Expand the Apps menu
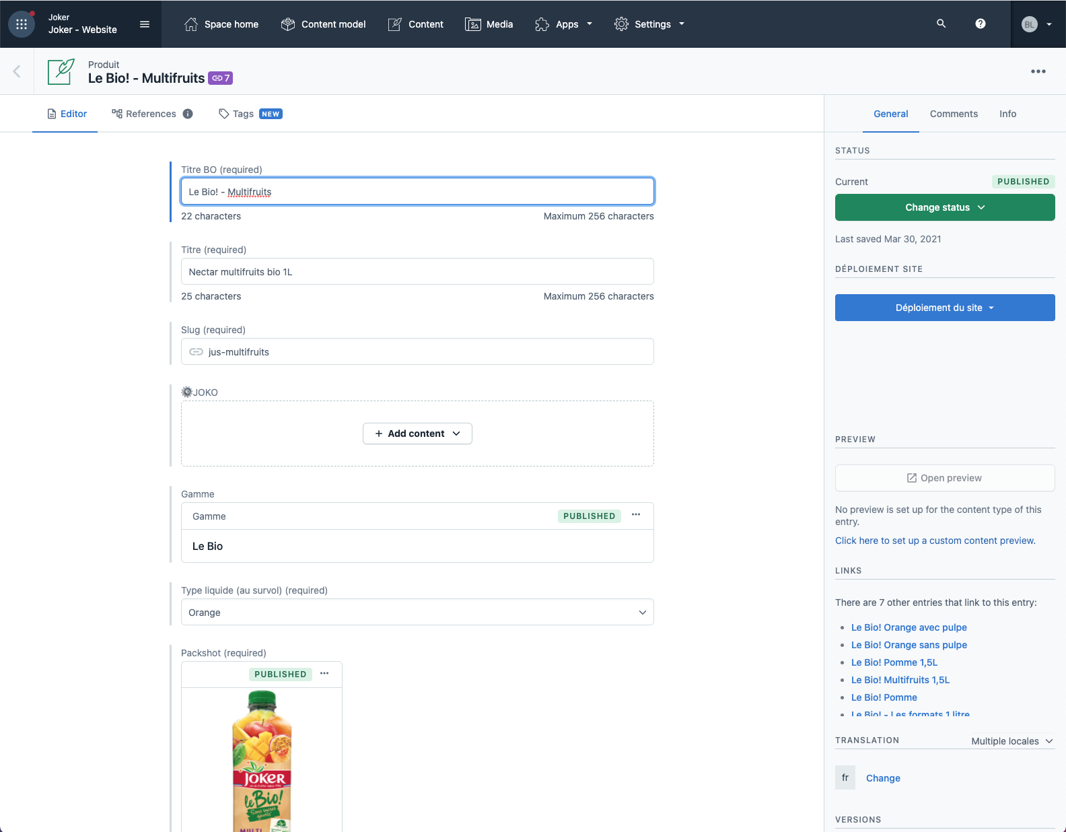The height and width of the screenshot is (832, 1066). [564, 24]
